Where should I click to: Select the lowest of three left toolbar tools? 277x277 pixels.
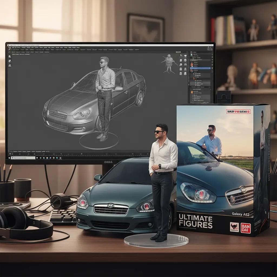pyautogui.click(x=10, y=65)
